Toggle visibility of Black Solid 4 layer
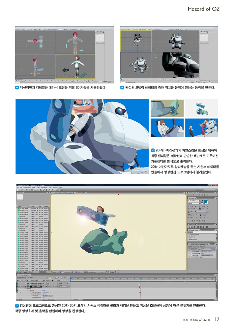Viewport: 232px width, 329px height. pyautogui.click(x=17, y=287)
